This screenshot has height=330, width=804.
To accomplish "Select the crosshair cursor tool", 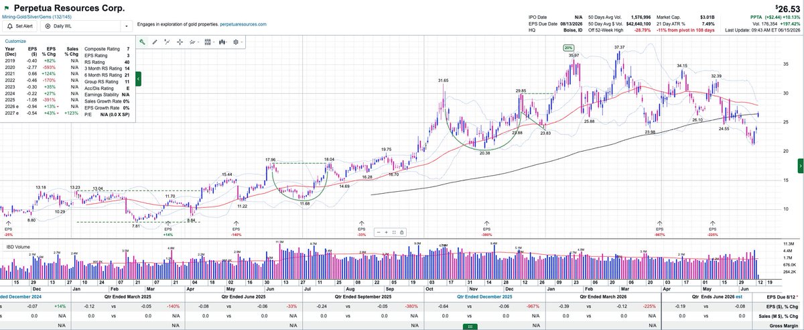I will [x=181, y=42].
